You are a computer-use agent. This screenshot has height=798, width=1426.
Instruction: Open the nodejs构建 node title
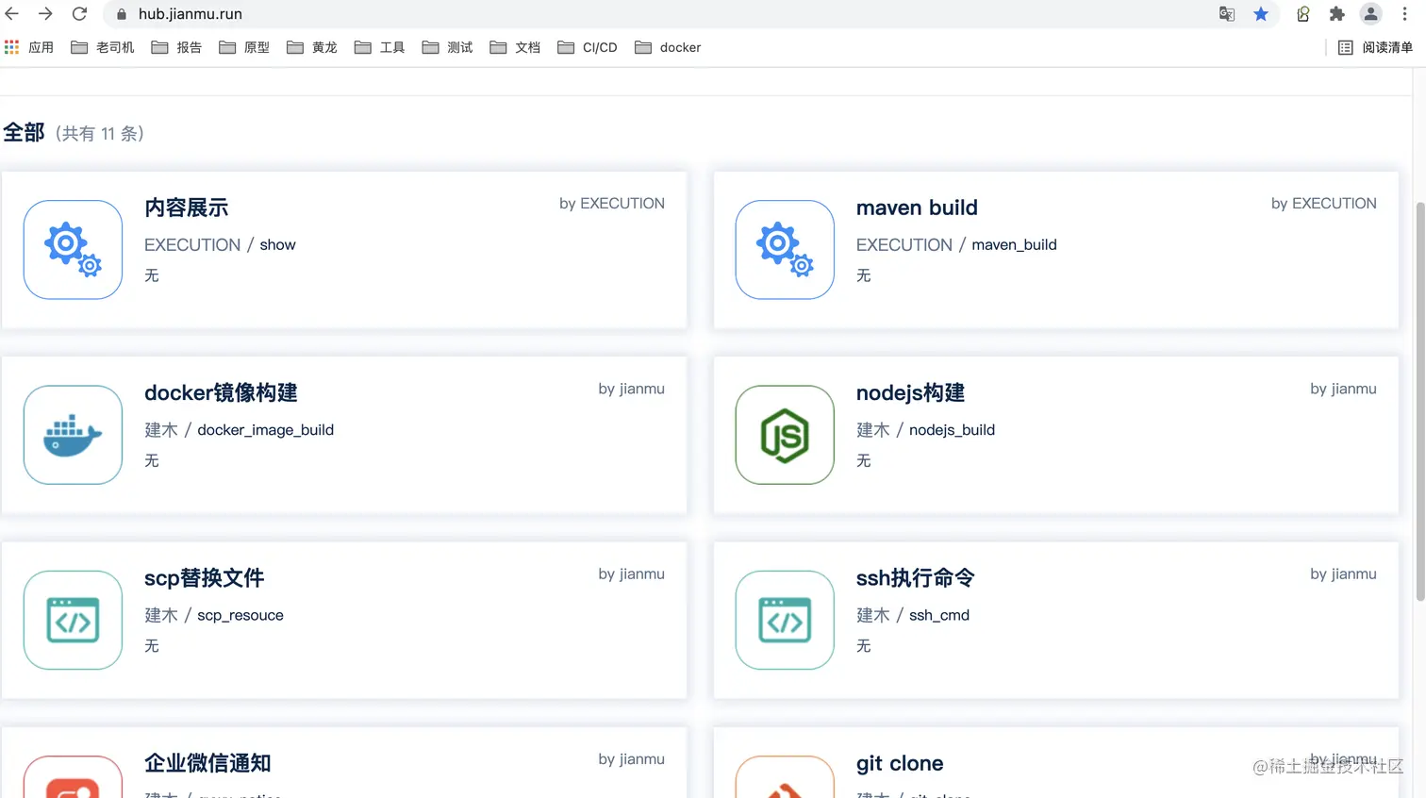[910, 392]
